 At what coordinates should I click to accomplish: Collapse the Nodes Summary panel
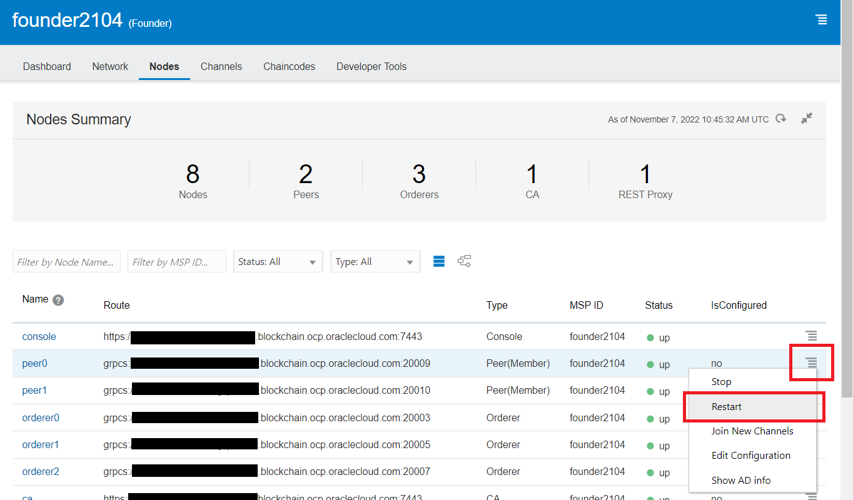click(807, 118)
